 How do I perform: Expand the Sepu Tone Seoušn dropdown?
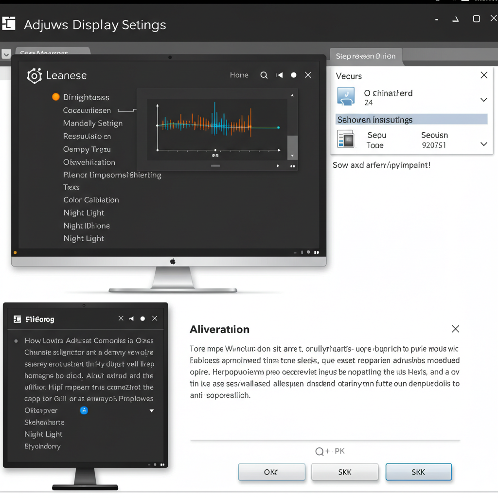click(484, 144)
